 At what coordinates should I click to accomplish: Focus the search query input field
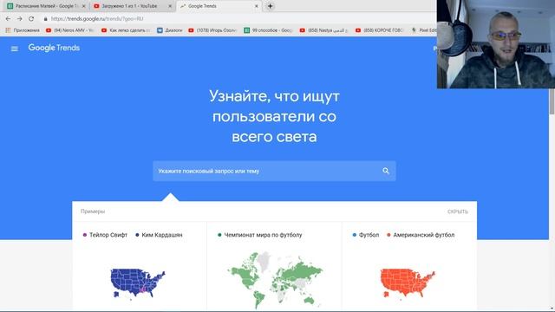(274, 171)
